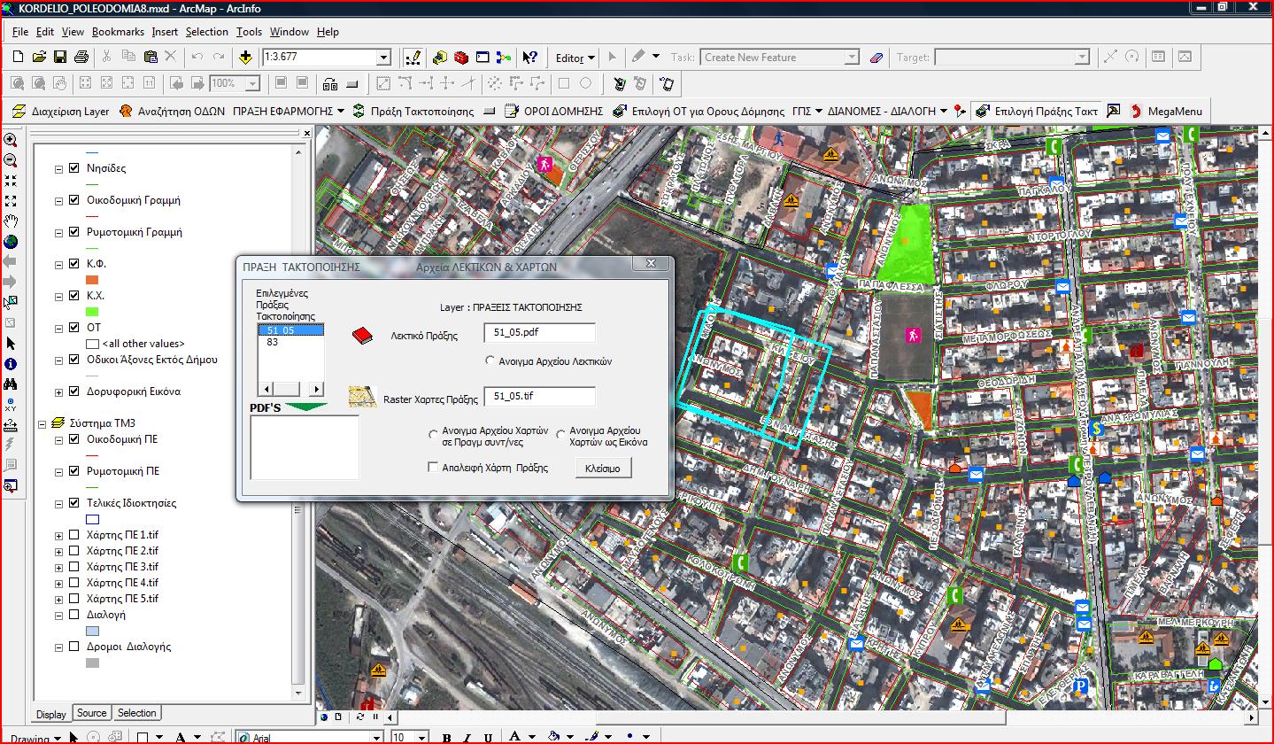
Task: Select Ανοιγμα Αρχείου Χαρτών ως Εικόνα radio
Action: click(560, 435)
